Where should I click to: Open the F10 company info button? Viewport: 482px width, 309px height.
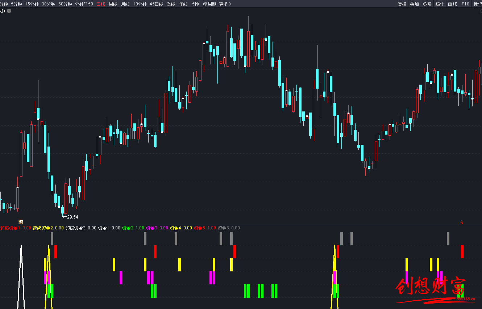click(x=465, y=4)
